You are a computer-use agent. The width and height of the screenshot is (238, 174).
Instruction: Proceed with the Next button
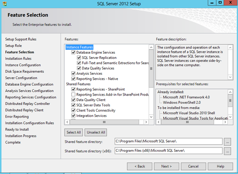pos(166,166)
